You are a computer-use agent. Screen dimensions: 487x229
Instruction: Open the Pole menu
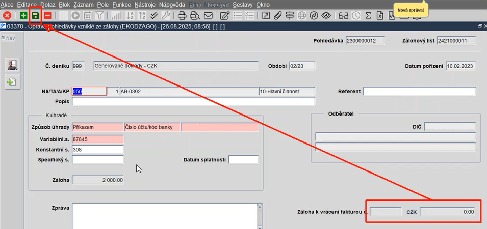(x=103, y=5)
